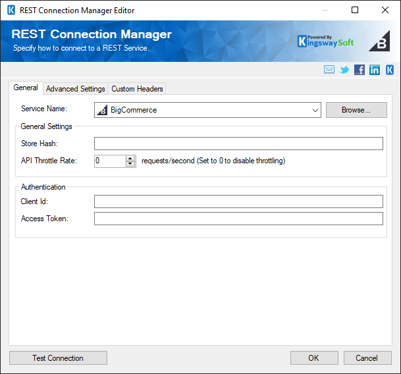Click the 'Access Token:' label

tap(45, 219)
